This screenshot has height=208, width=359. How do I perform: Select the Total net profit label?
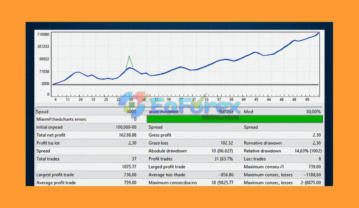coord(51,135)
